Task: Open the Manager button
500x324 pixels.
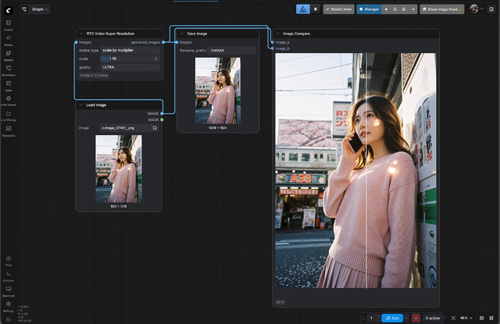Action: point(369,9)
